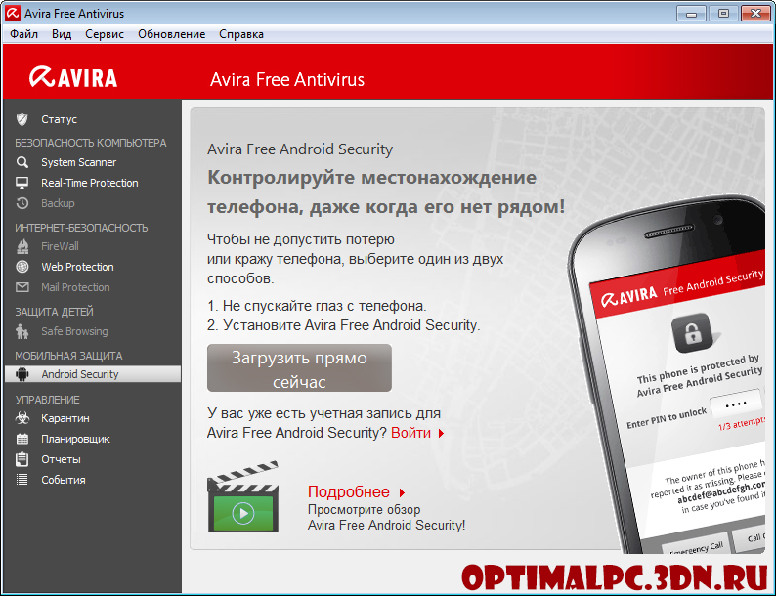The height and width of the screenshot is (596, 776).
Task: Maximize the Avira window
Action: tap(723, 14)
